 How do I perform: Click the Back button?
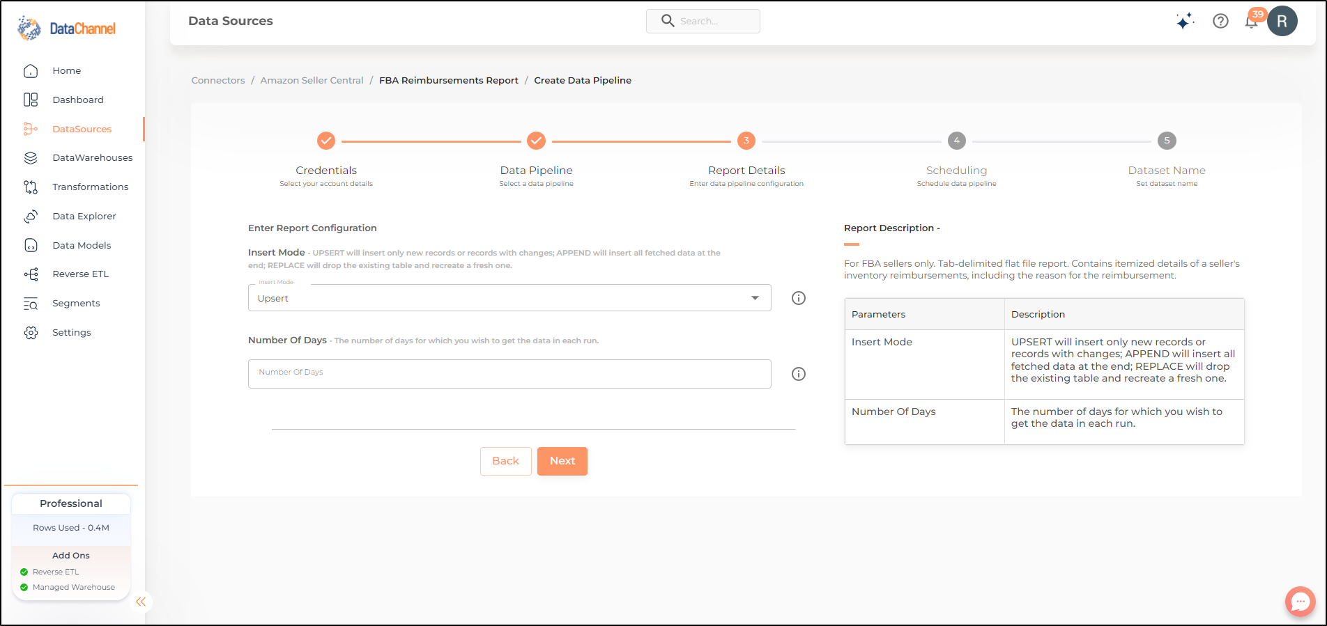point(506,461)
